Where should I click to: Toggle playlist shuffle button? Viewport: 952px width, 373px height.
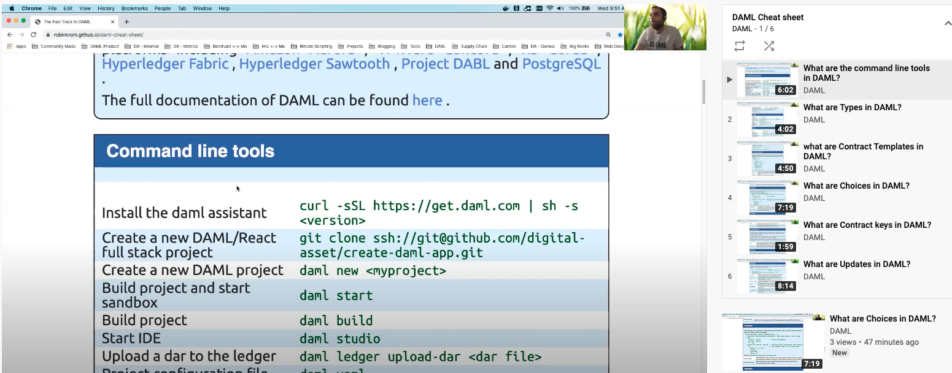click(768, 46)
